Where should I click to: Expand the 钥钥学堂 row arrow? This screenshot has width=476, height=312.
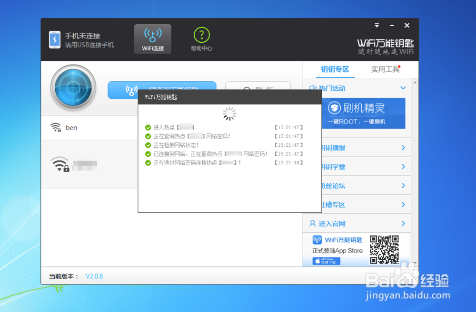pos(403,167)
